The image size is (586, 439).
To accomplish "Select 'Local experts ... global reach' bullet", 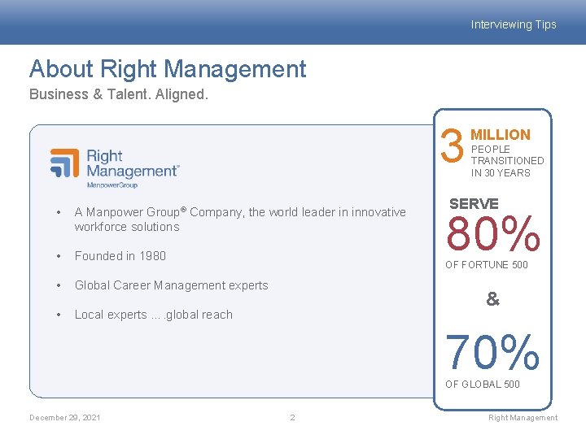I will click(x=154, y=315).
